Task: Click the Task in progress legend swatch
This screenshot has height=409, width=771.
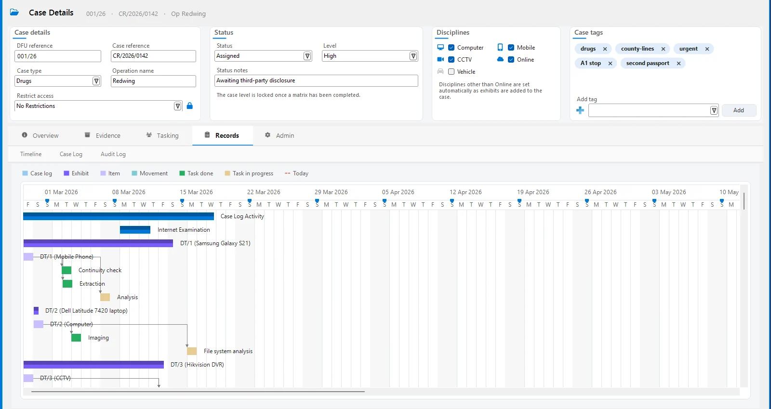Action: [227, 173]
